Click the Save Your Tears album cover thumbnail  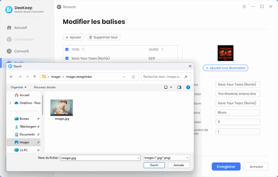tap(226, 53)
